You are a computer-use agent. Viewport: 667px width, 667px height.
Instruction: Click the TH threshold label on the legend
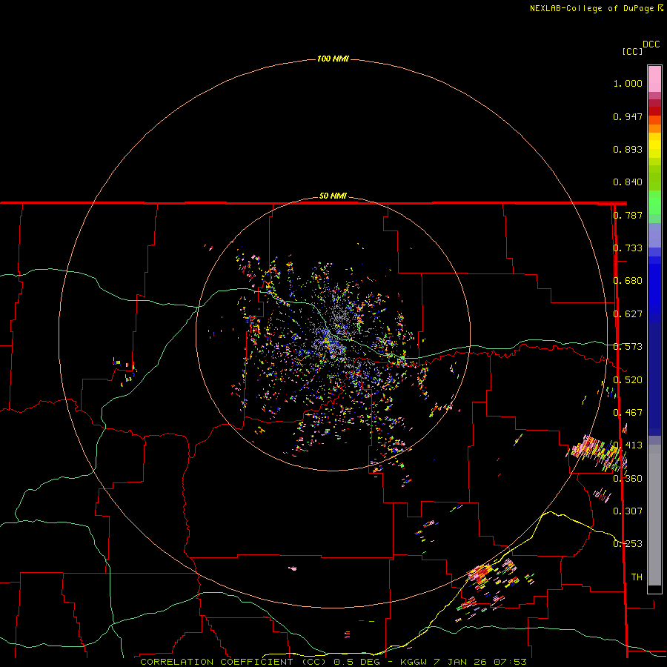(637, 577)
